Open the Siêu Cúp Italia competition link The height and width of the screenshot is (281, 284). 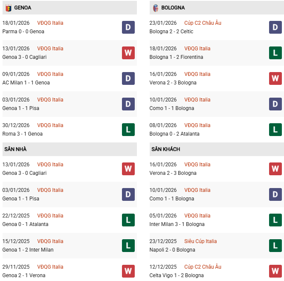point(200,241)
